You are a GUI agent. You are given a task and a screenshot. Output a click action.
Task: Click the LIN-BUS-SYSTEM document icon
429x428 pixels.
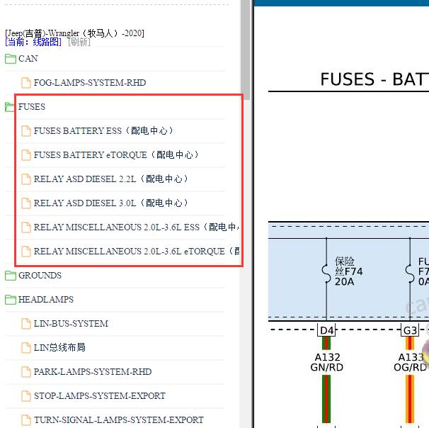26,324
